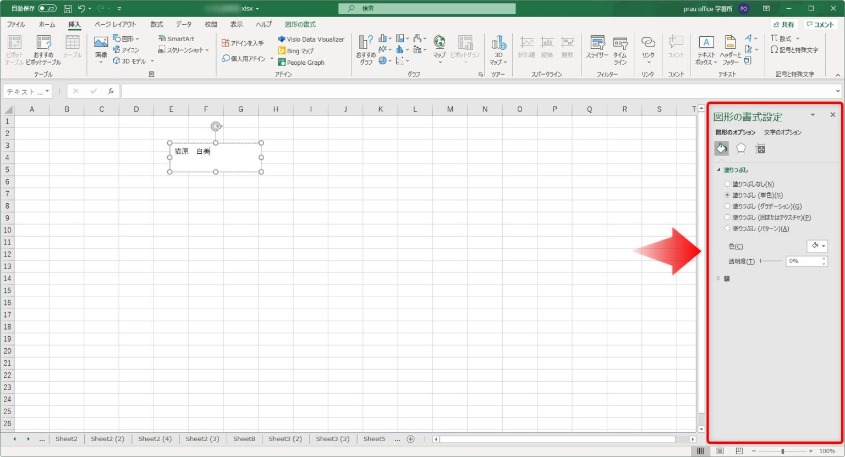Insert an アイコン from the ribbon
Viewport: 845px width, 457px height.
pos(126,50)
